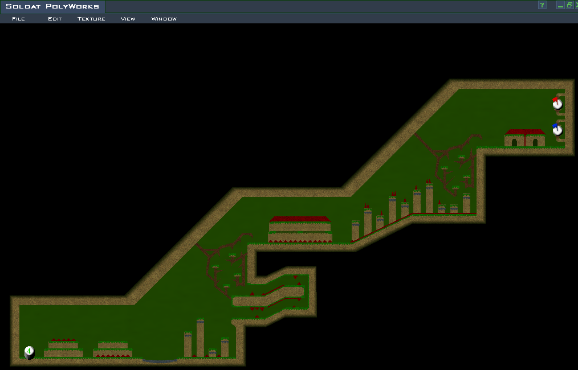Click the Soldat PolyWorks title text
Screen dimensions: 578x370
[52, 6]
